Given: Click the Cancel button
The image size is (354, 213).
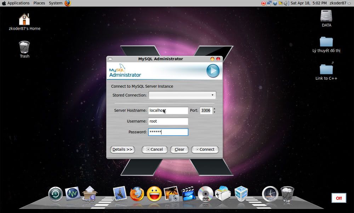Looking at the screenshot, I should (155, 149).
